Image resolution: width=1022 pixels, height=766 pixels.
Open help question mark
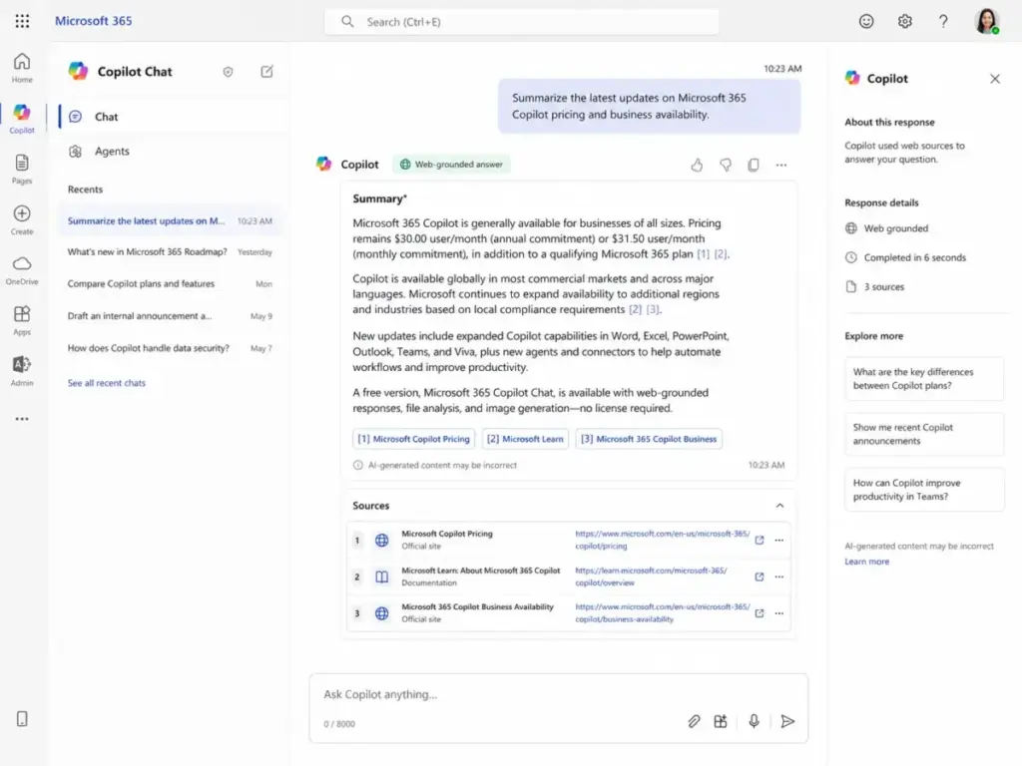point(943,21)
